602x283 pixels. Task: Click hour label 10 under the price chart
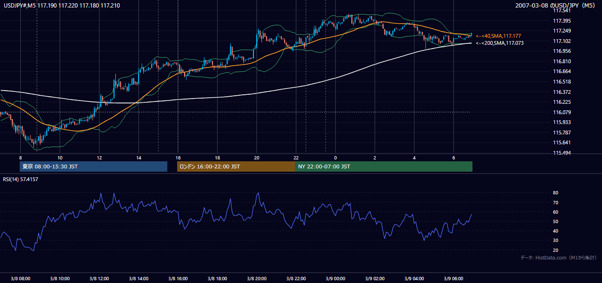[60, 158]
